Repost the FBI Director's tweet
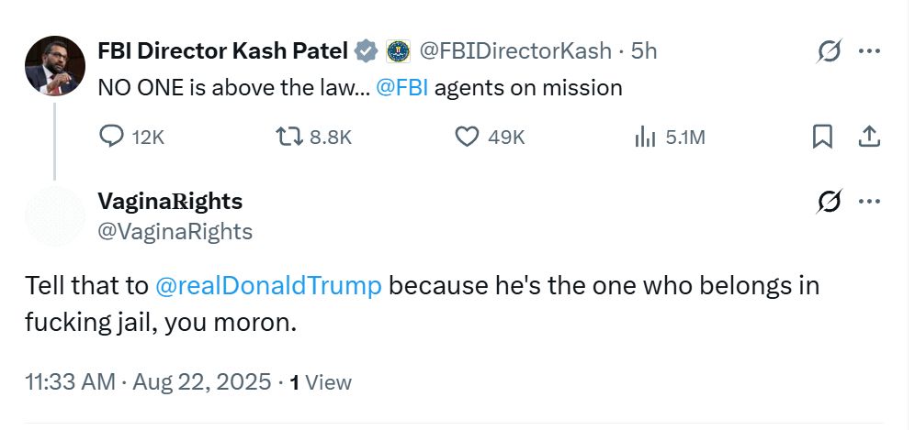915x430 pixels. pyautogui.click(x=288, y=137)
